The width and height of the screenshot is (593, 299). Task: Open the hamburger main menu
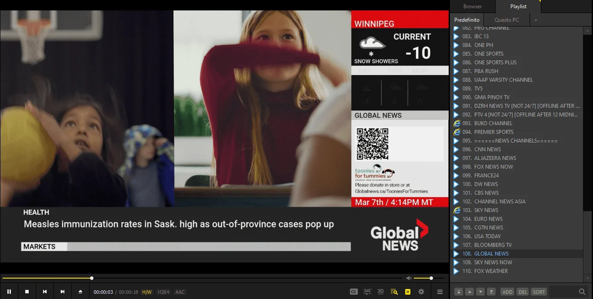[x=440, y=292]
